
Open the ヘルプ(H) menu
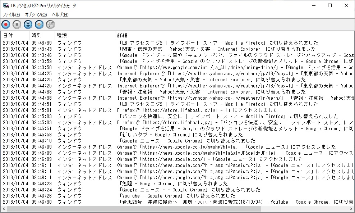point(60,15)
